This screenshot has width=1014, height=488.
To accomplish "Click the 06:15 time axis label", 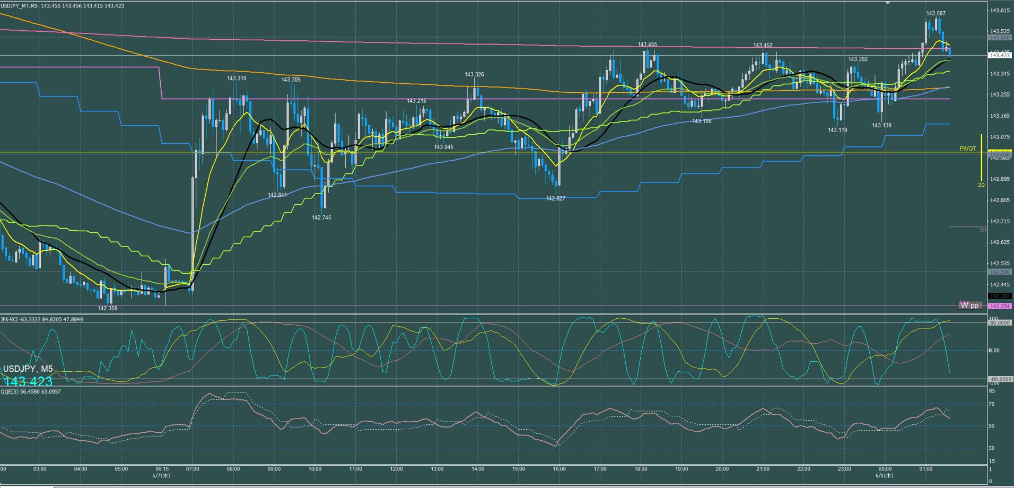I will (x=162, y=469).
